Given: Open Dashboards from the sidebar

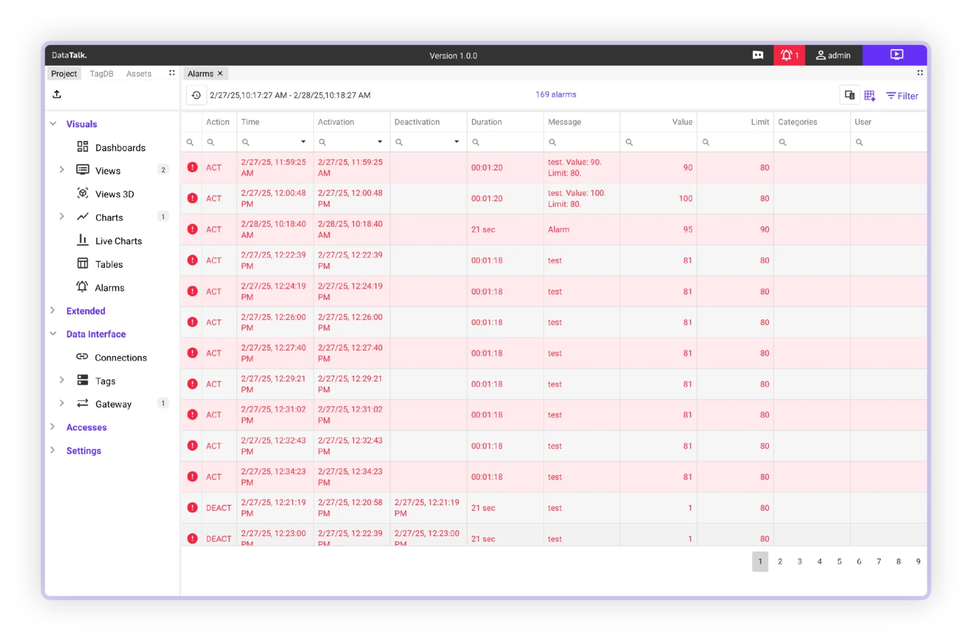Looking at the screenshot, I should (120, 147).
